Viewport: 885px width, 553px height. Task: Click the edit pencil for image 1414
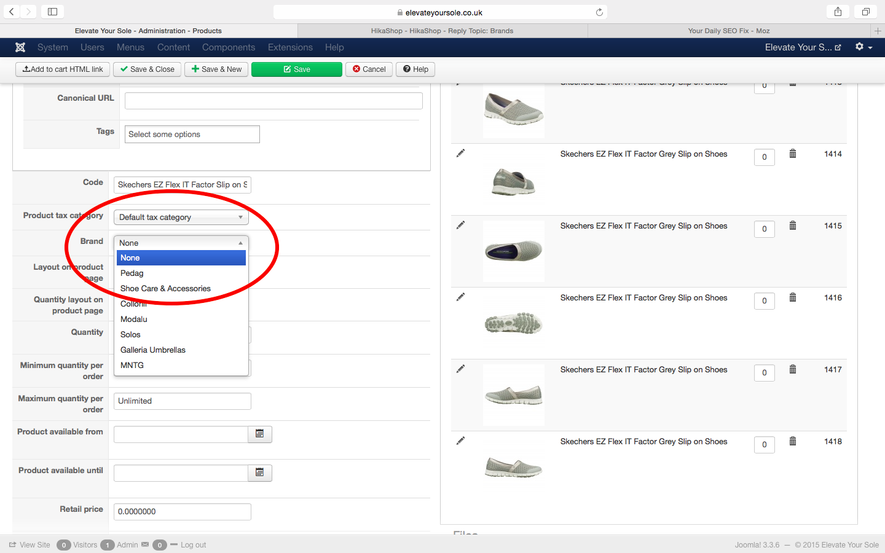coord(460,153)
